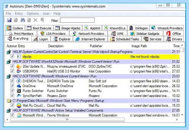Uncheck the 2Gis Update entry checkbox
189x130 pixels.
12,66
